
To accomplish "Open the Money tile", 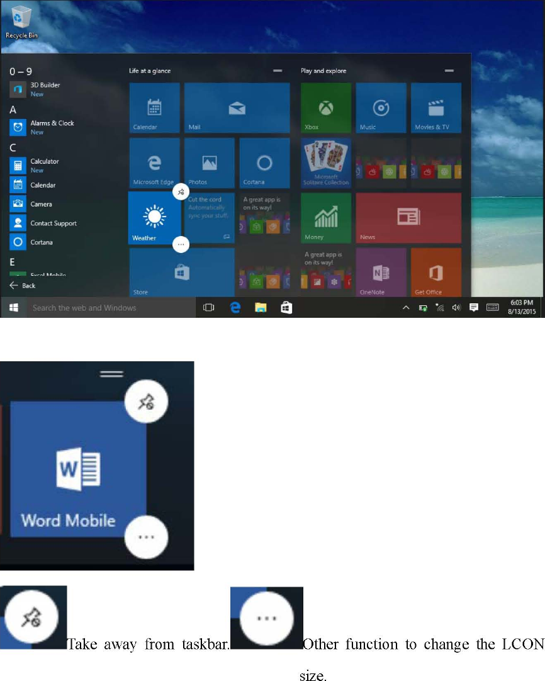I will point(326,218).
